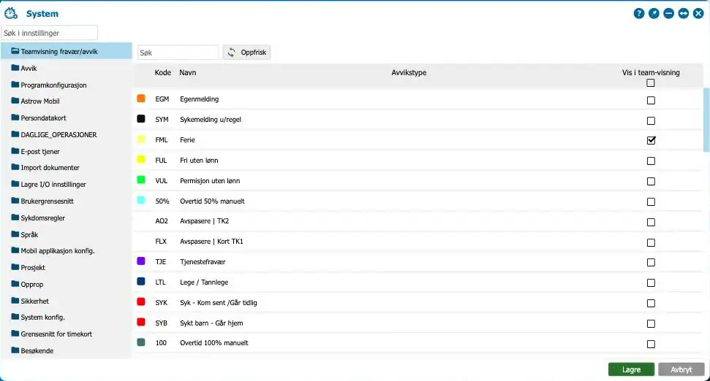
Task: Click the FUL code cell
Action: (161, 161)
